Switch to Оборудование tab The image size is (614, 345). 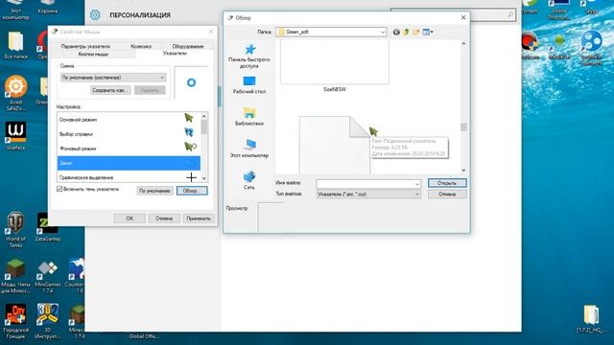point(188,46)
